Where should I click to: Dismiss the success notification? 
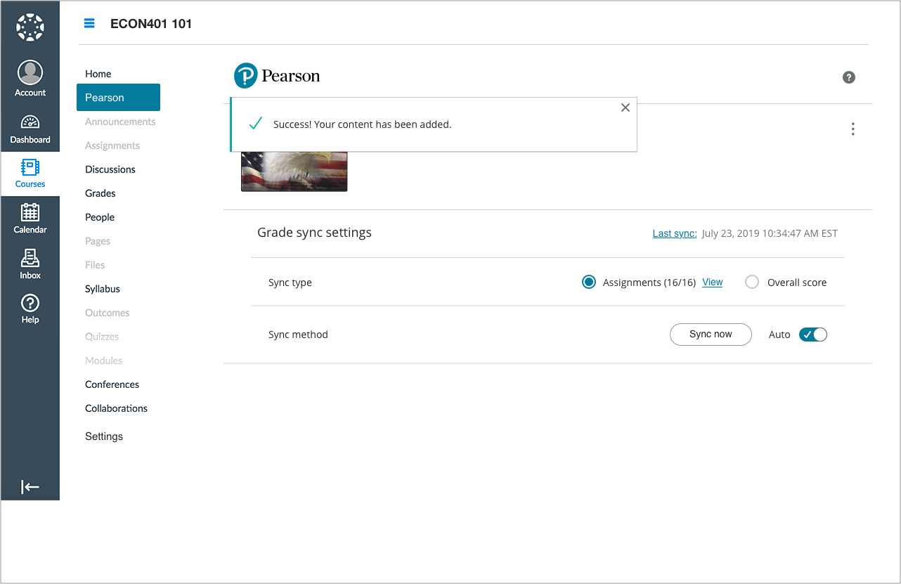[625, 108]
